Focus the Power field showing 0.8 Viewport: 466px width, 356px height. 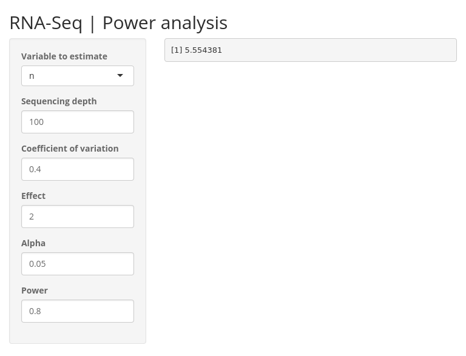tap(78, 311)
